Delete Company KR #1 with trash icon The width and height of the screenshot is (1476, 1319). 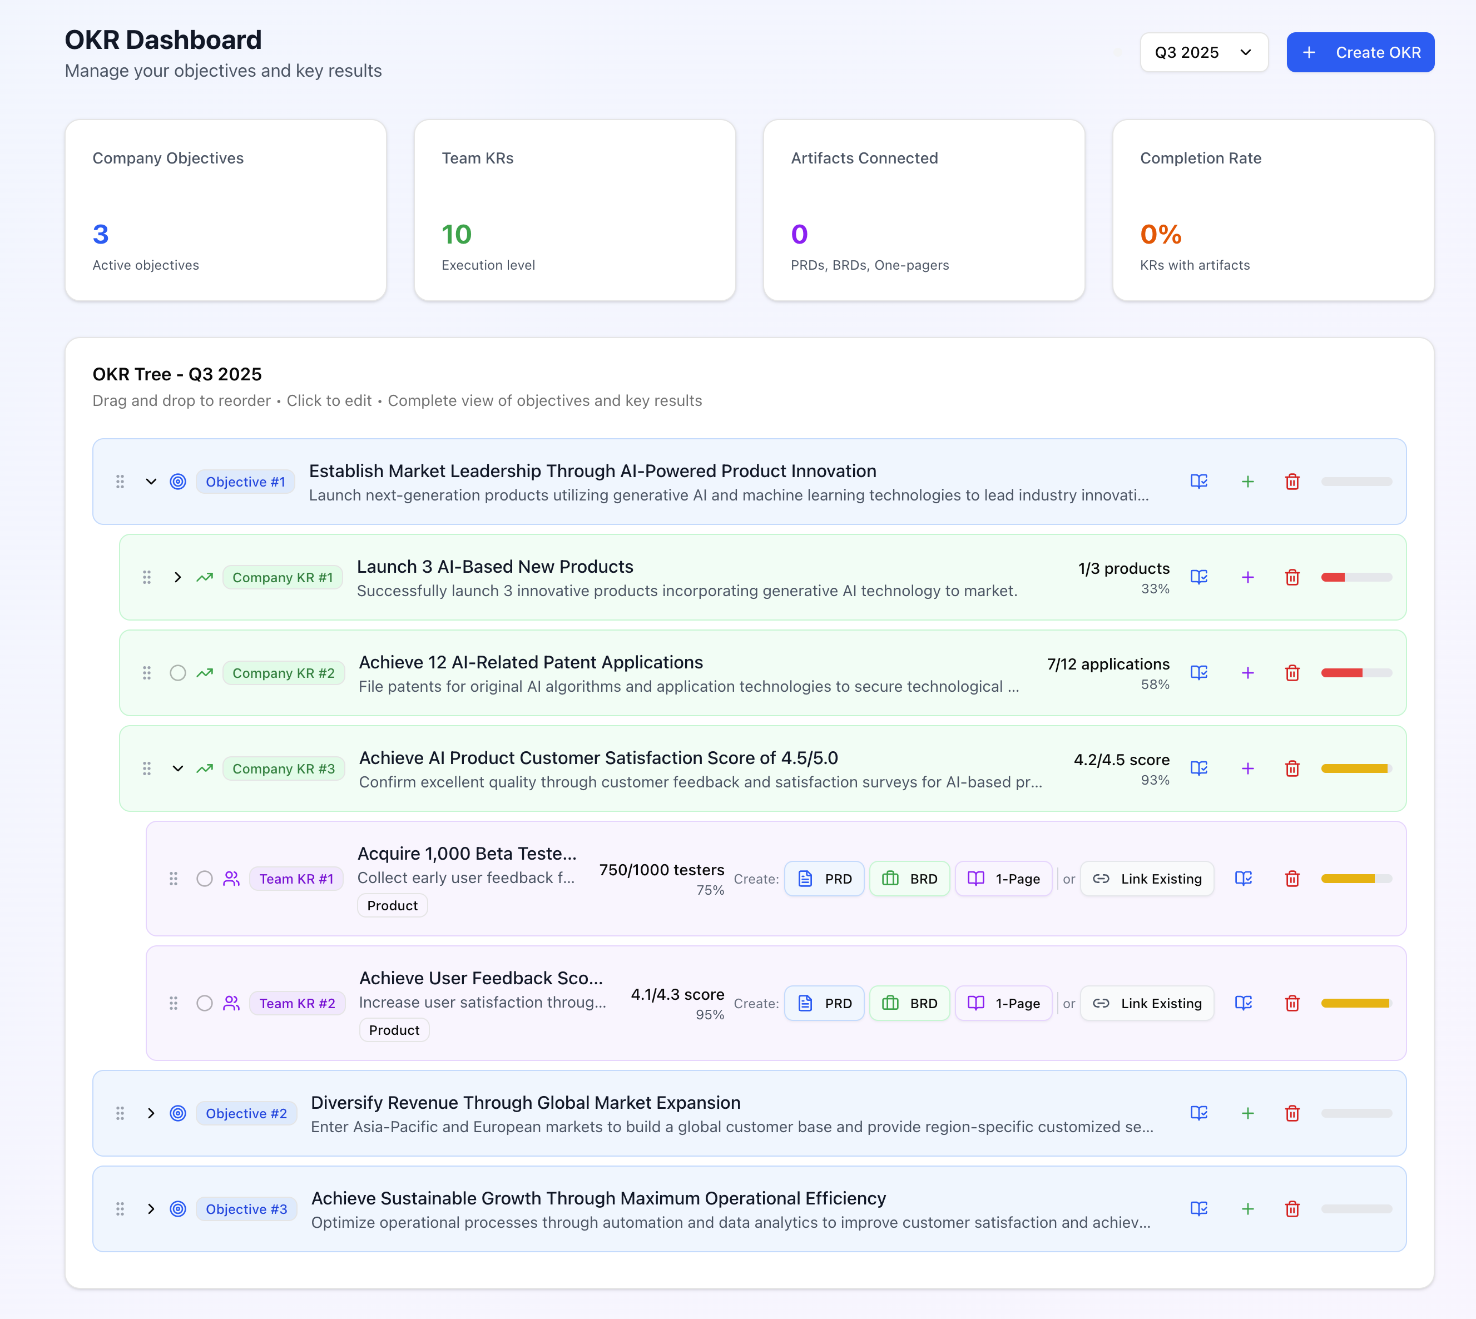tap(1292, 577)
